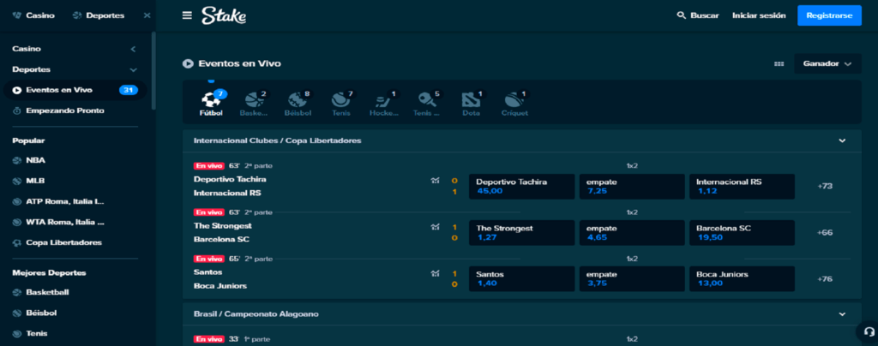
Task: Open the hamburger menu icon
Action: pos(187,15)
